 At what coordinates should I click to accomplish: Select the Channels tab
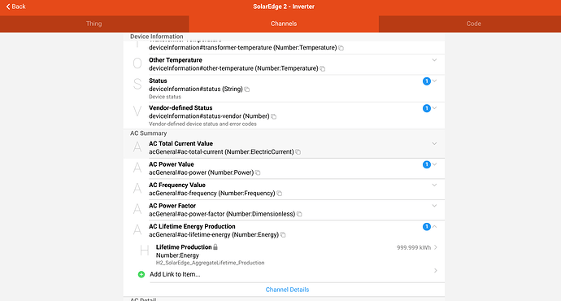pos(284,24)
